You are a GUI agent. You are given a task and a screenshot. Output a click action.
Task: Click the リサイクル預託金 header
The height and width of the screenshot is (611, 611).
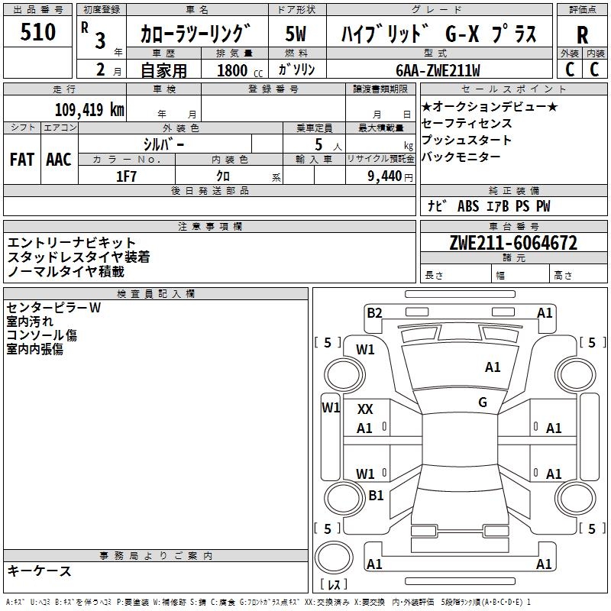point(380,159)
